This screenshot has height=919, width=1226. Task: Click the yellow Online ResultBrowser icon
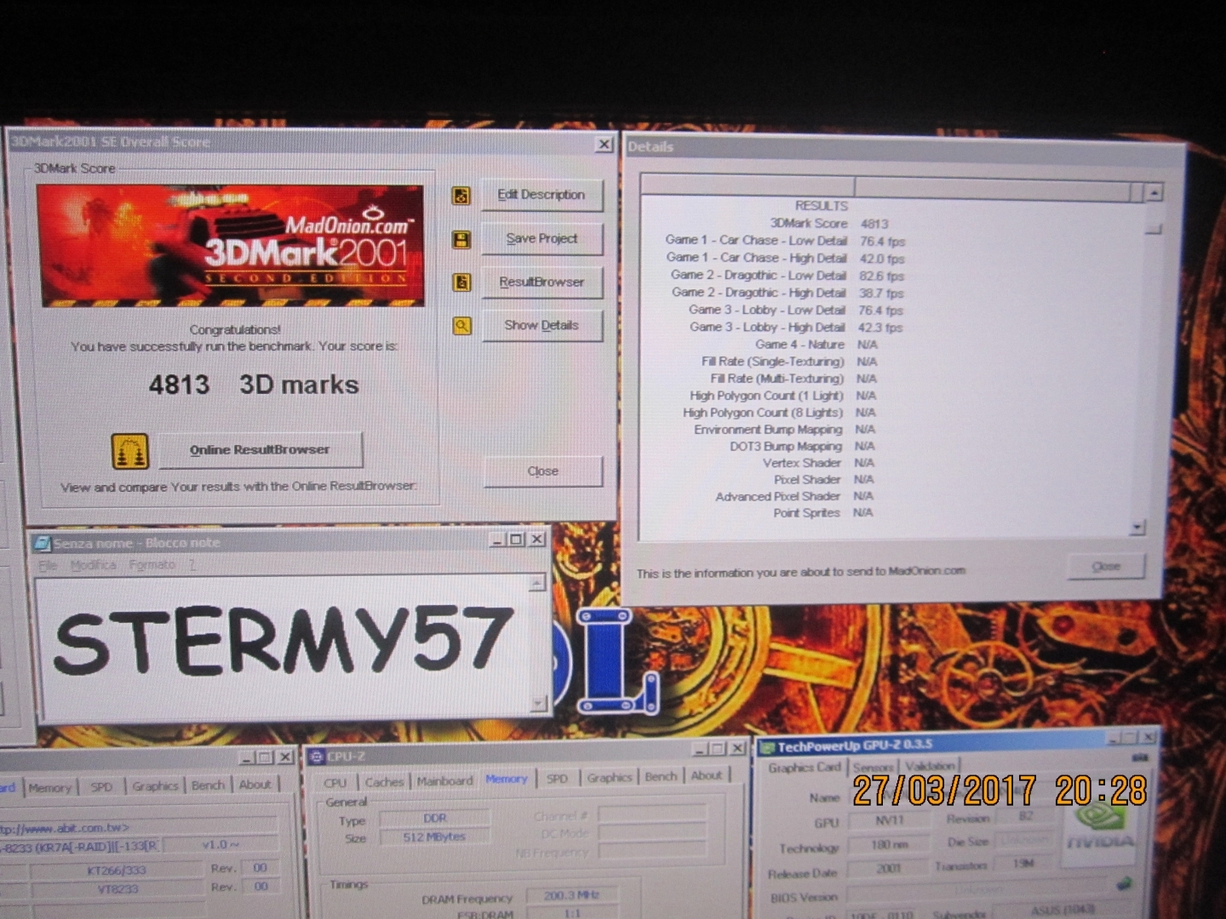click(x=130, y=451)
